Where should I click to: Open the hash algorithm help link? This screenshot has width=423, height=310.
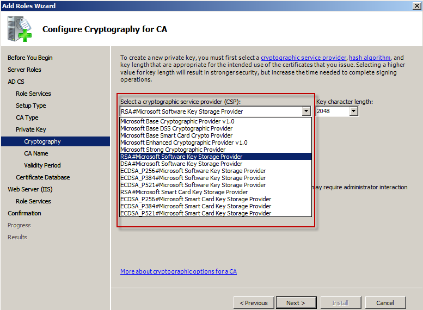pyautogui.click(x=370, y=58)
